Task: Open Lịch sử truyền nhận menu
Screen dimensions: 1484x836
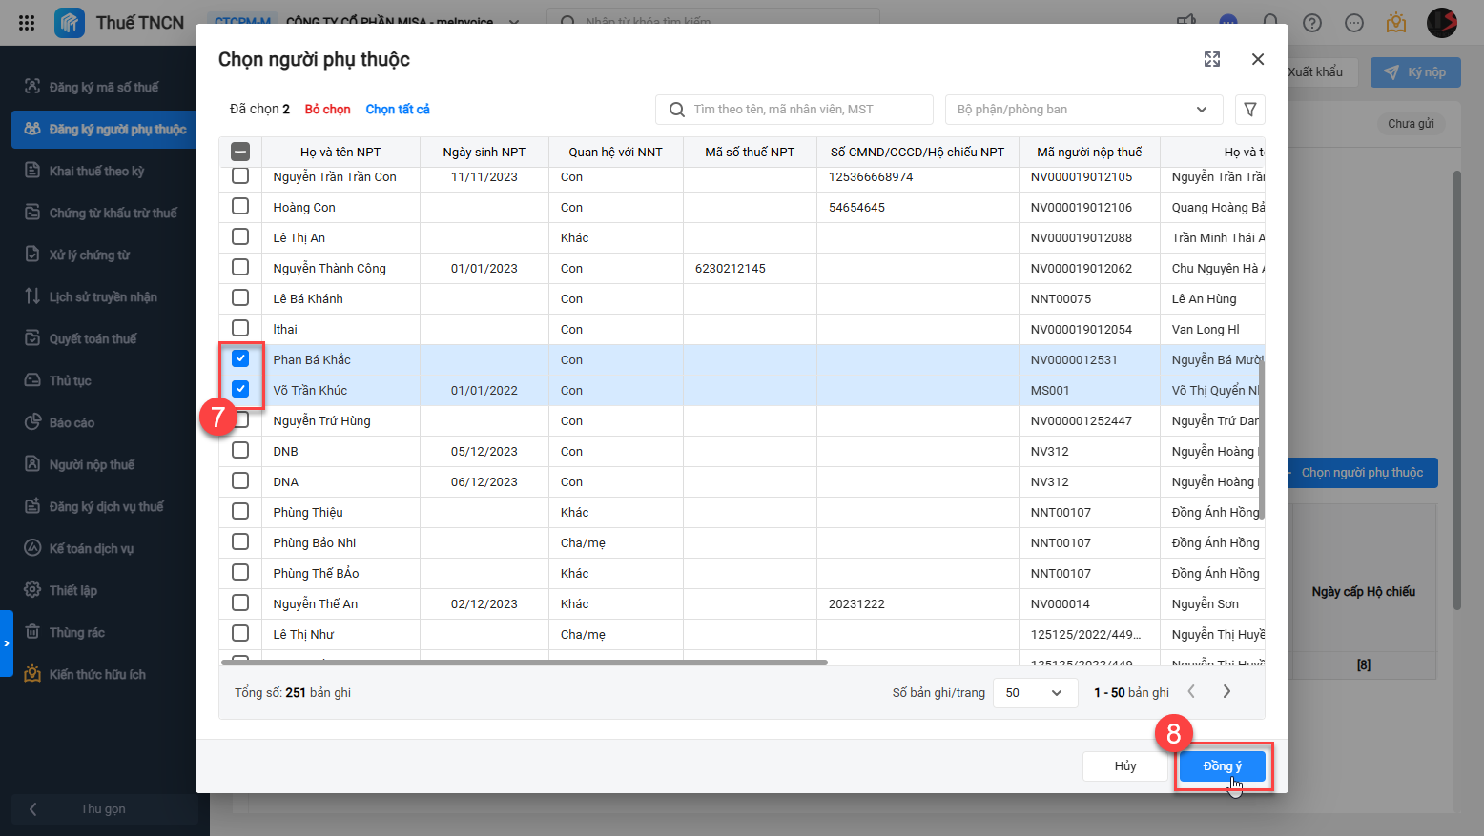Action: tap(104, 296)
